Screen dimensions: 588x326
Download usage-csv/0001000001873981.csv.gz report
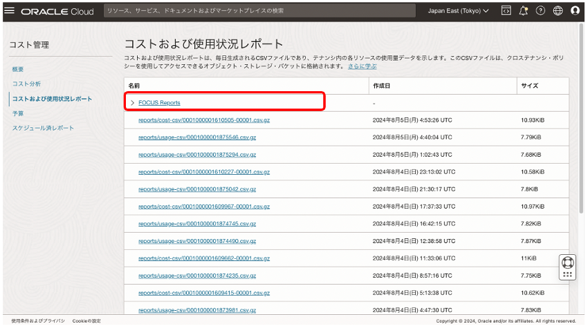pyautogui.click(x=197, y=310)
